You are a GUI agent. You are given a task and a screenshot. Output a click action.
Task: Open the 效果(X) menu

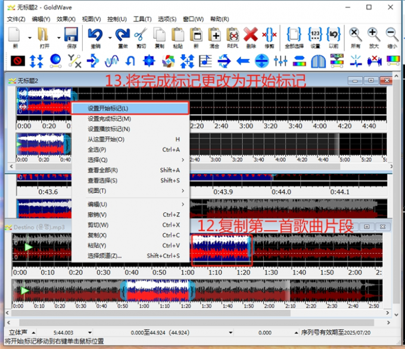pos(66,19)
